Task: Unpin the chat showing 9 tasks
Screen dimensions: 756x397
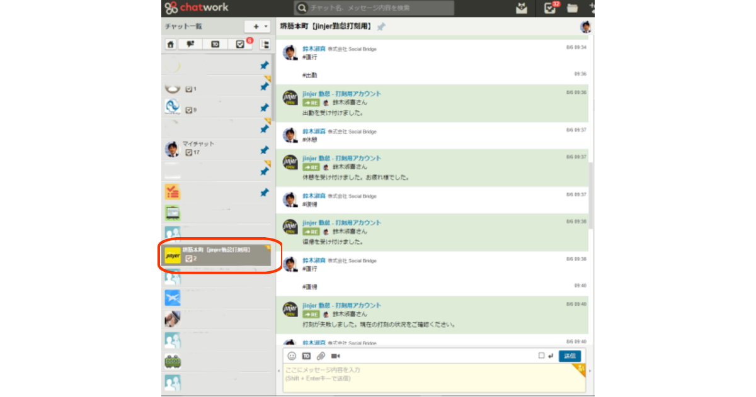Action: point(265,108)
